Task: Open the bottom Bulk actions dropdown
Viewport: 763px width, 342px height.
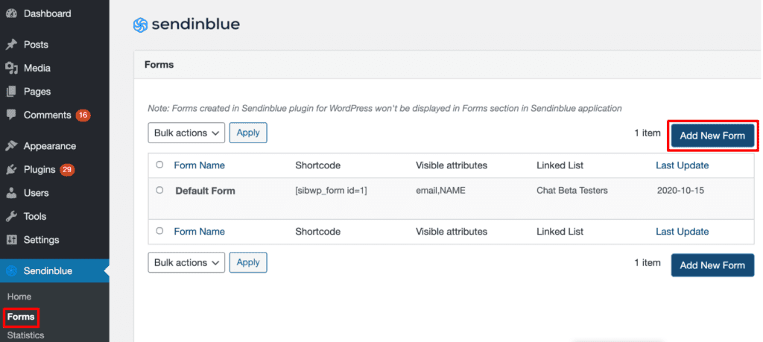Action: click(186, 262)
